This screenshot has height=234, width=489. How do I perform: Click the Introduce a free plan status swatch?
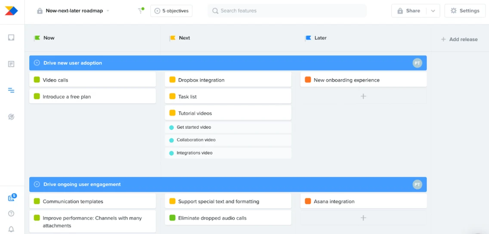pos(37,97)
